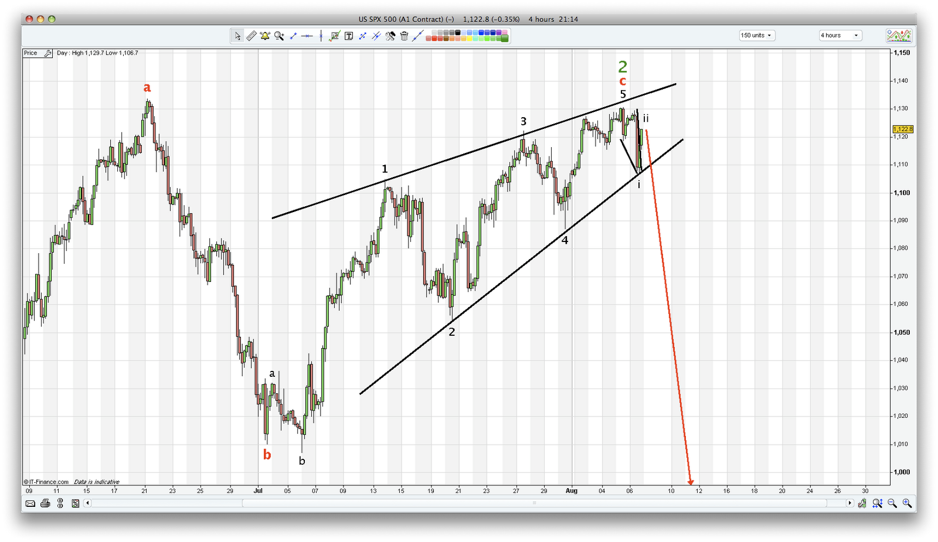This screenshot has width=938, height=542.
Task: Activate the ruler measurement tool
Action: coord(252,36)
